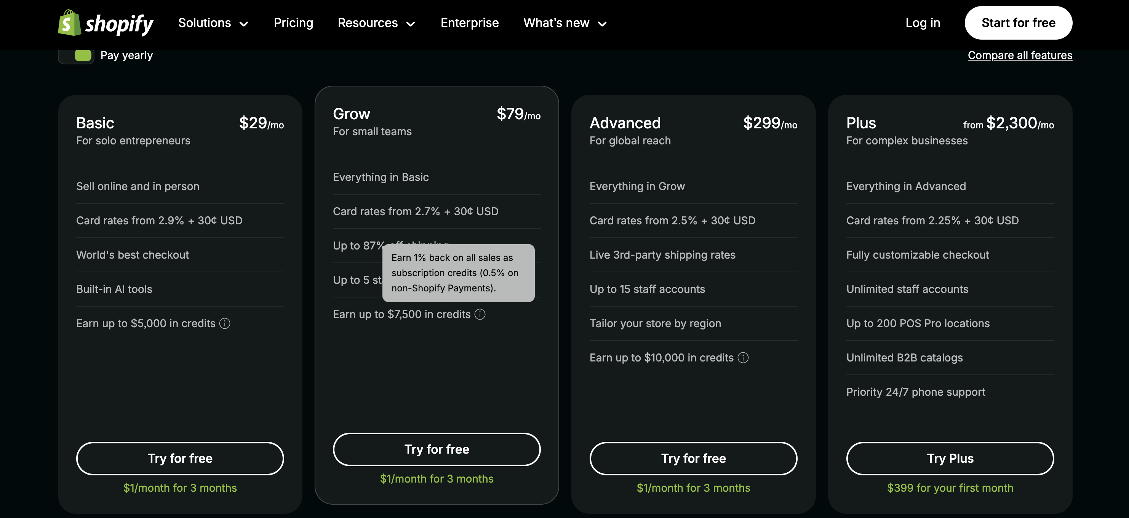Screen dimensions: 1129x518
Task: Try the Basic plan for free
Action: [x=180, y=459]
